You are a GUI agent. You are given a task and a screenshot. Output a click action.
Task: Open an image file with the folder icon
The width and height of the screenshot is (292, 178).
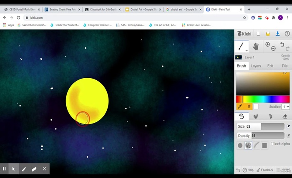(268, 34)
